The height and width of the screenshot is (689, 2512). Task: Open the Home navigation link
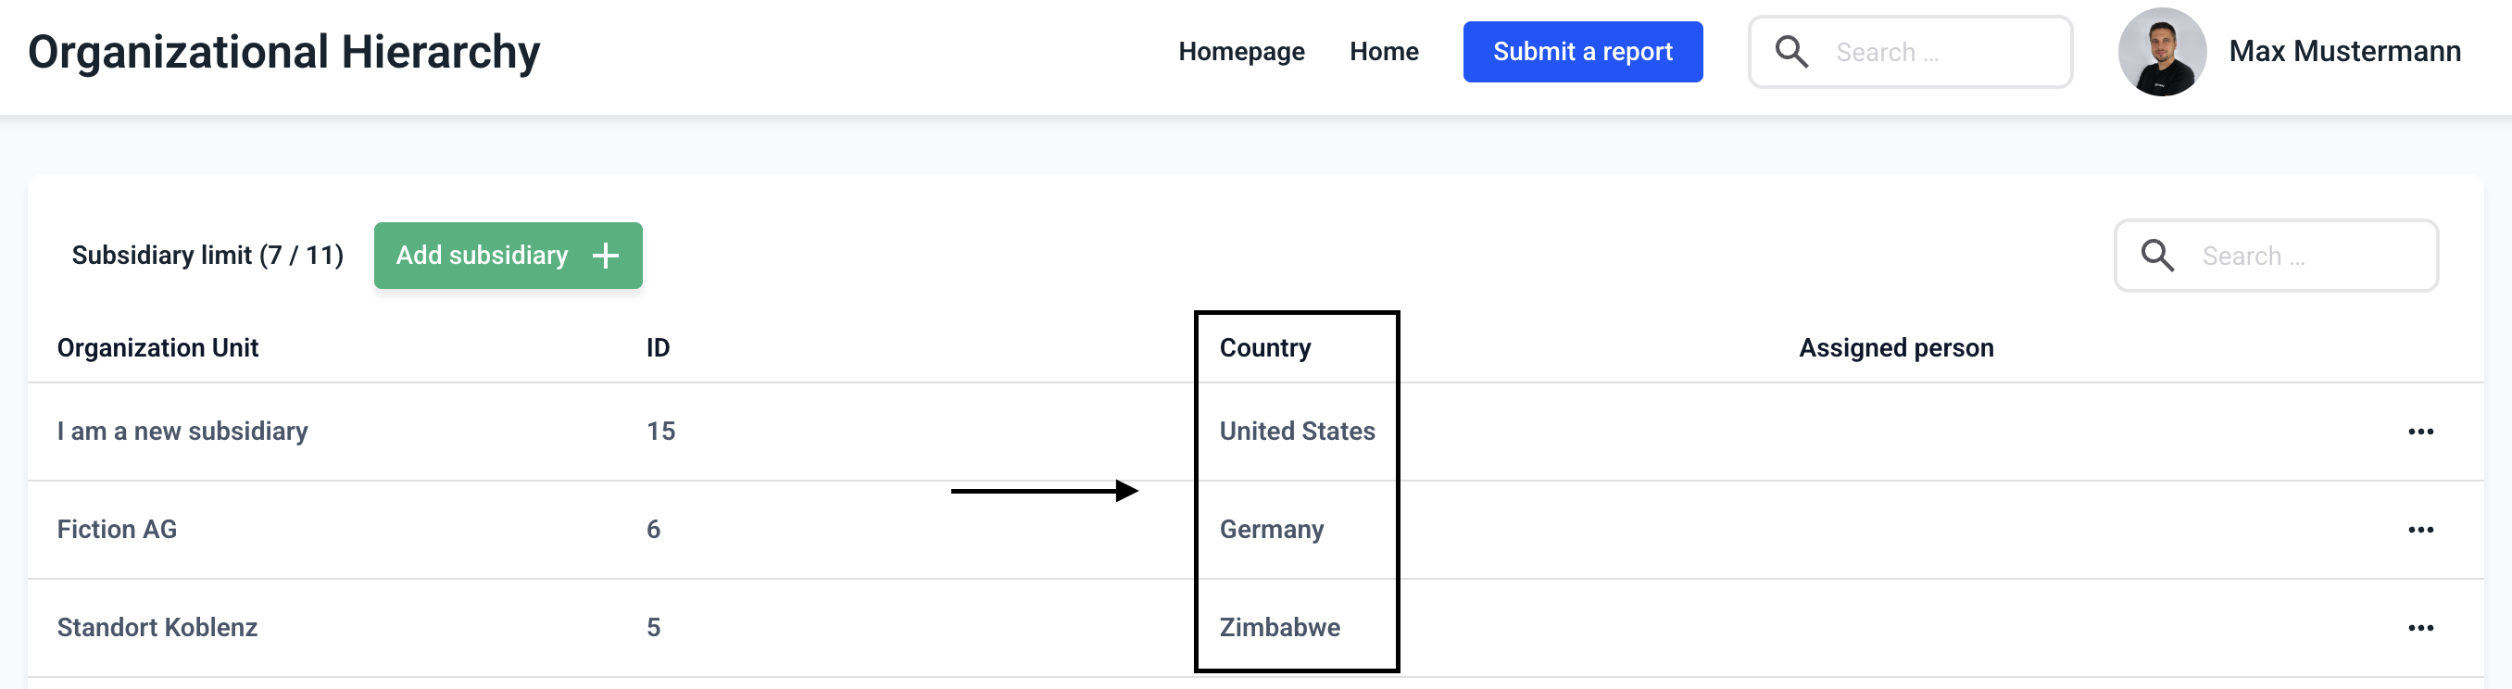pyautogui.click(x=1383, y=52)
